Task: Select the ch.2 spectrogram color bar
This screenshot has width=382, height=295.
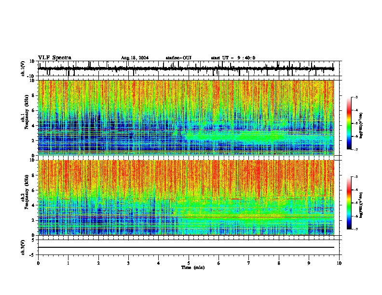Action: click(349, 203)
